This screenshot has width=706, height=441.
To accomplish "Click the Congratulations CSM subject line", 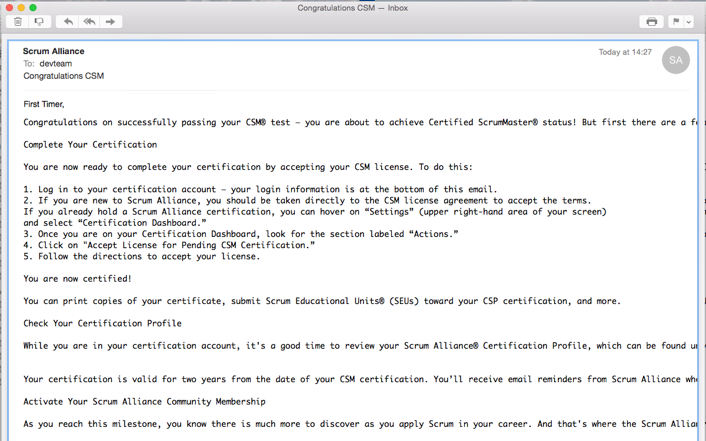I will click(x=64, y=76).
